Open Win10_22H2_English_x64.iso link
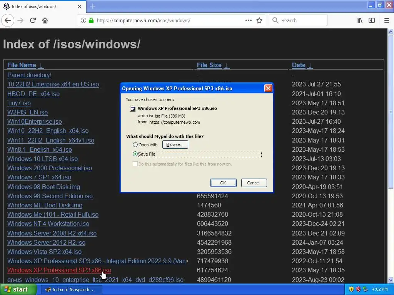The image size is (394, 295). click(48, 131)
